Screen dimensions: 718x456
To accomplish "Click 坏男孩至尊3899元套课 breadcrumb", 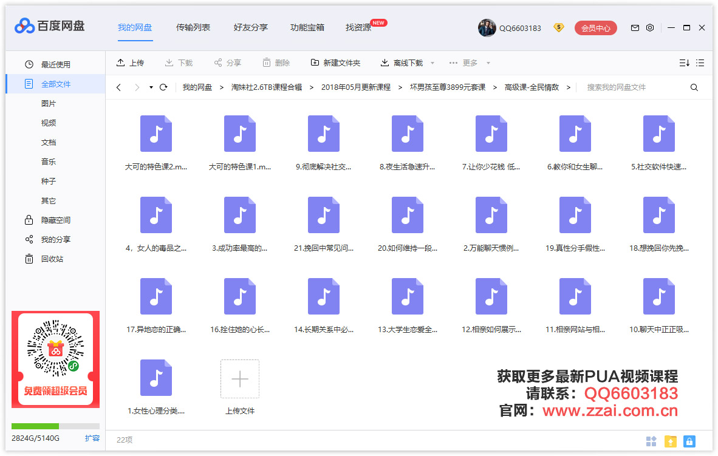I will [447, 87].
